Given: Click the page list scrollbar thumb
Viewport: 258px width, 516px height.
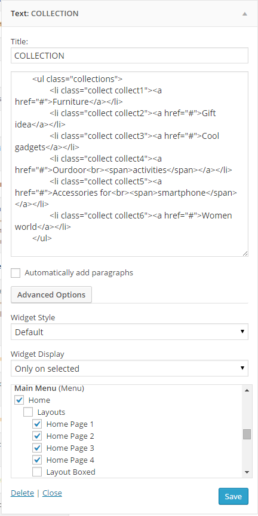Looking at the screenshot, I should [x=247, y=434].
